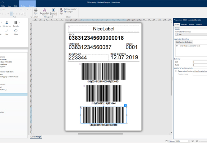Expand the Barcode object type arrow

click(19, 23)
